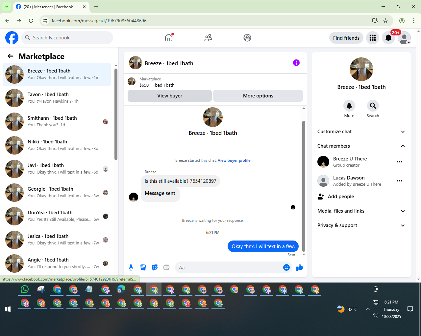
Task: Click the $650 - 1bed 1bath listing
Action: 157,85
